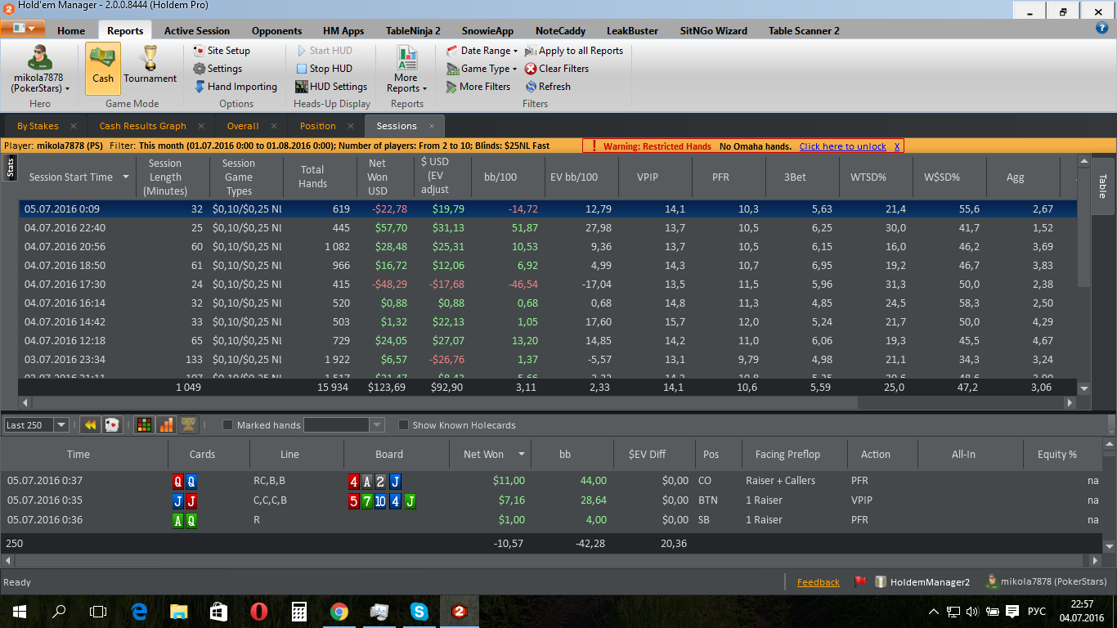
Task: Click the colored grid range icon
Action: (x=144, y=425)
